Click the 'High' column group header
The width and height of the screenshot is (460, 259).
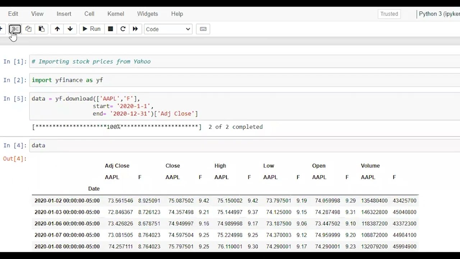pos(220,166)
